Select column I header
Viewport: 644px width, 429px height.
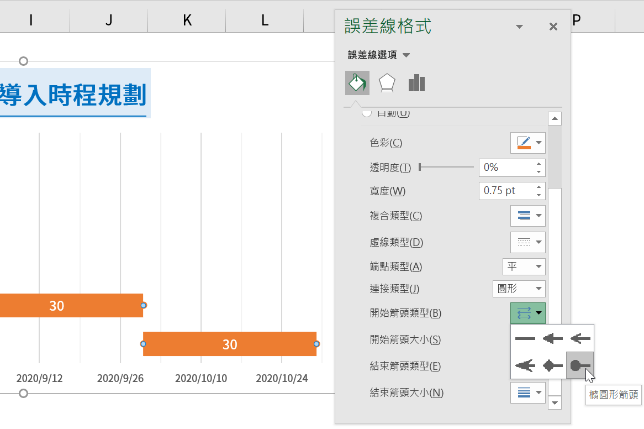31,20
